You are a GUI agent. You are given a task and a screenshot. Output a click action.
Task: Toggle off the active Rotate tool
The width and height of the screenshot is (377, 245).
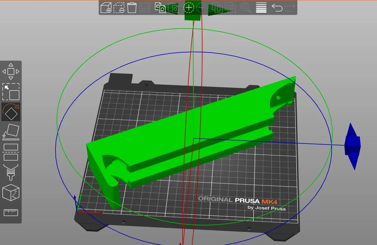click(x=11, y=112)
